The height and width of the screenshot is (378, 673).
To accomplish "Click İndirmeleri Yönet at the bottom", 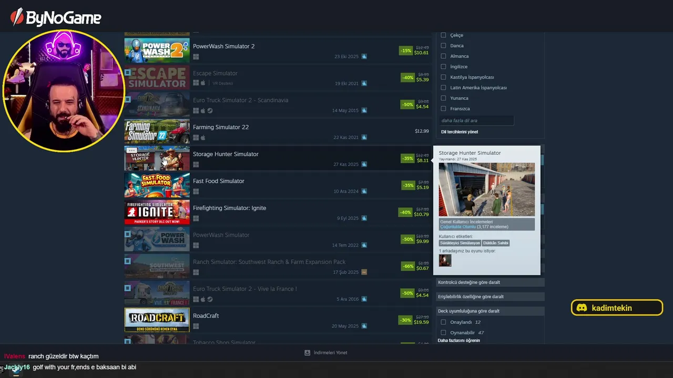I will click(330, 353).
